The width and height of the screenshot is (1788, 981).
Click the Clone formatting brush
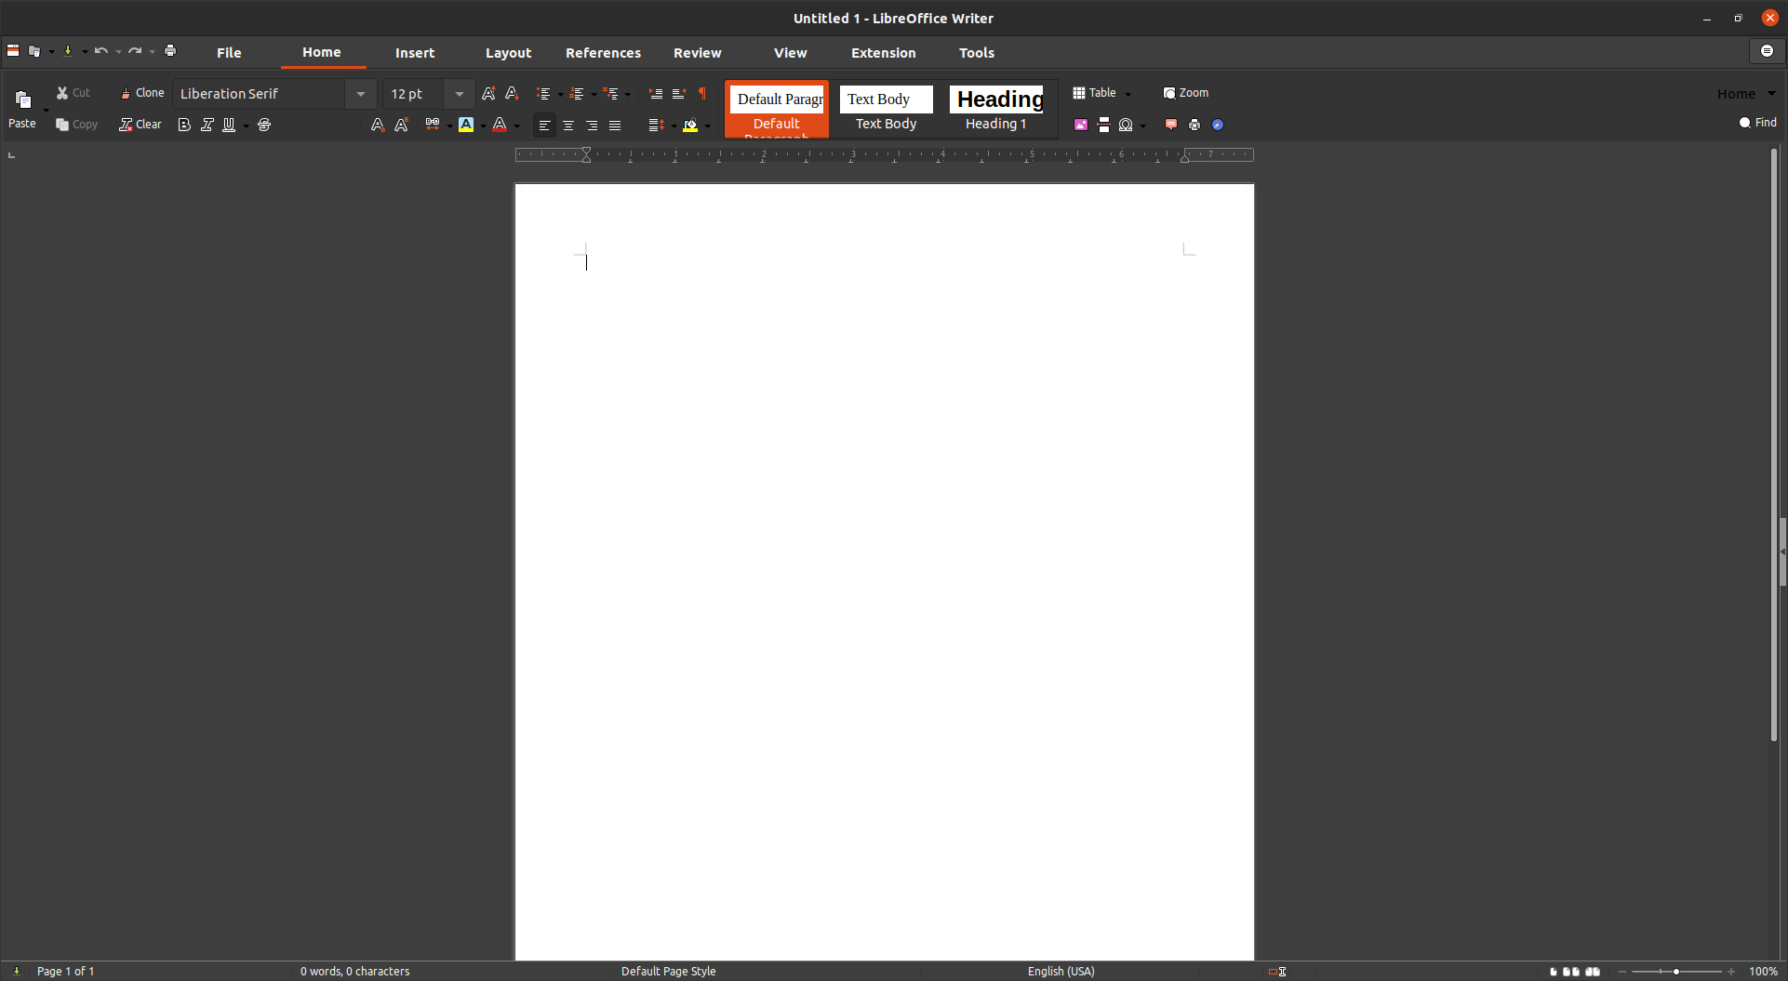tap(142, 93)
